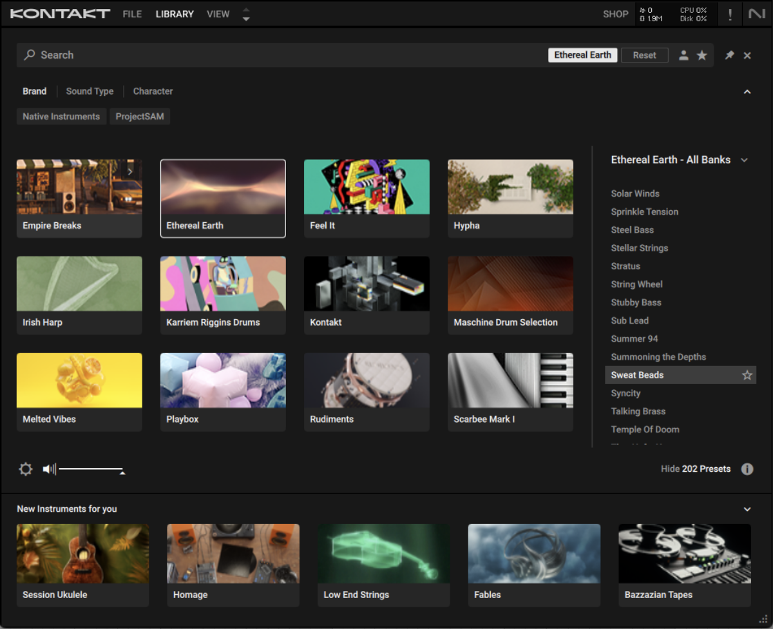
Task: Open the VIEW menu
Action: (x=218, y=14)
